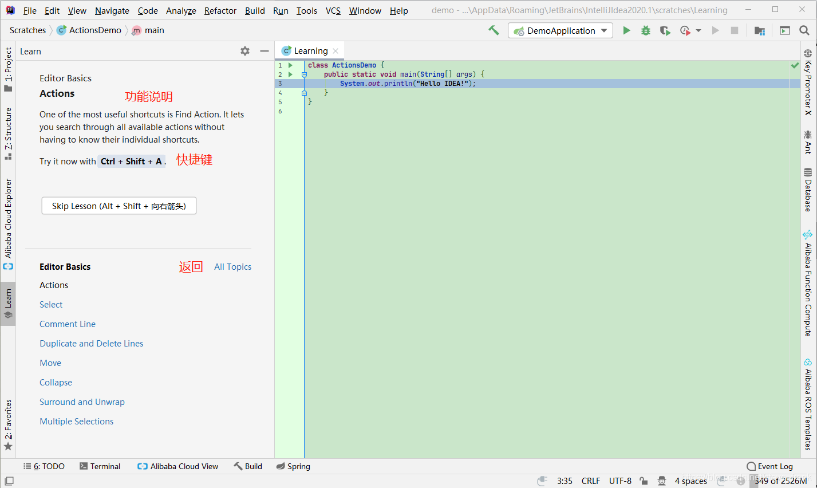Viewport: 817px width, 488px height.
Task: Click the Profiler run icon
Action: pyautogui.click(x=685, y=30)
